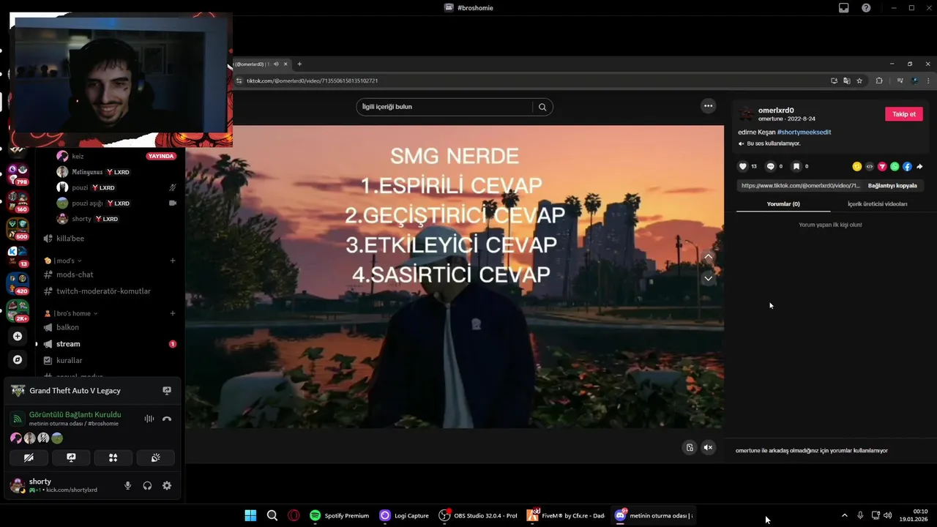Viewport: 937px width, 527px height.
Task: Click the embed code share icon
Action: pyautogui.click(x=870, y=167)
